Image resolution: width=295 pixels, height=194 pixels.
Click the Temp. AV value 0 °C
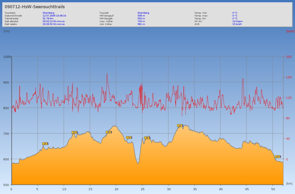(x=235, y=18)
